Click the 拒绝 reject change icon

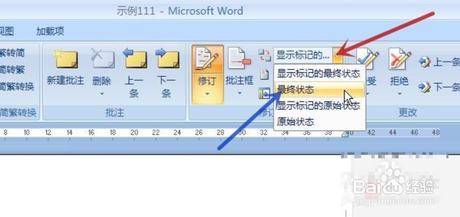pos(400,60)
